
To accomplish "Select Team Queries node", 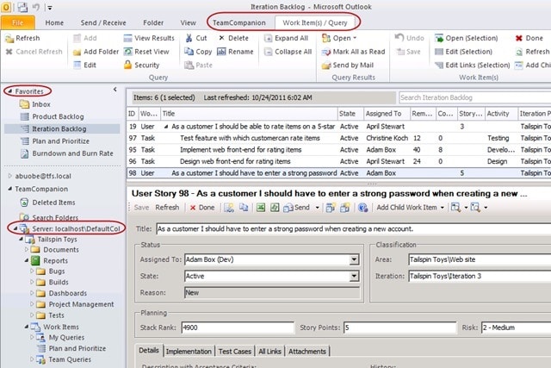I will [x=70, y=359].
